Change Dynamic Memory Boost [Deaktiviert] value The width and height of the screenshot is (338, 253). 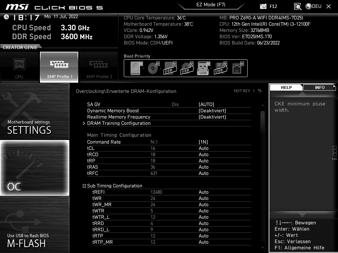click(212, 111)
